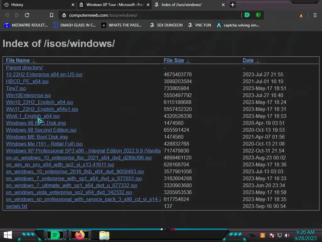Open the user profile avatar

coord(301,15)
